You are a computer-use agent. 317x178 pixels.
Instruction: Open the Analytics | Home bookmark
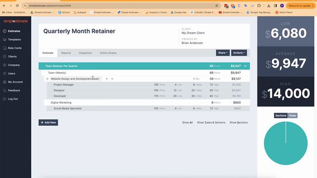(156, 12)
